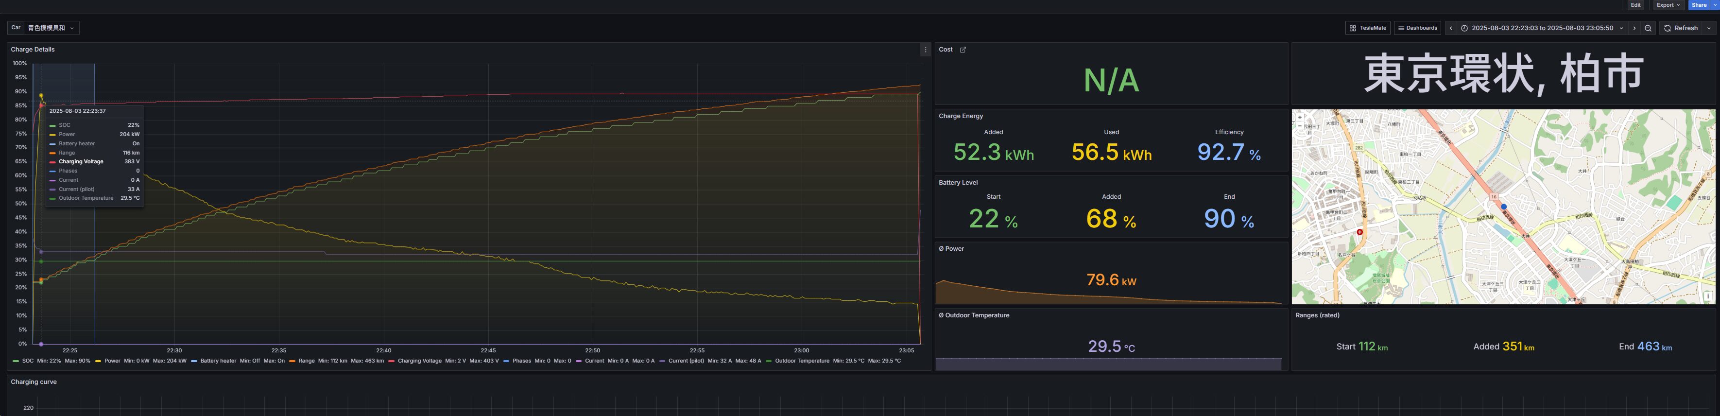Screen dimensions: 1720x416
Task: Shift time range backward with left arrow
Action: tap(1450, 28)
